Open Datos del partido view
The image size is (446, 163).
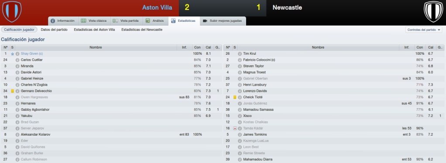click(x=54, y=30)
